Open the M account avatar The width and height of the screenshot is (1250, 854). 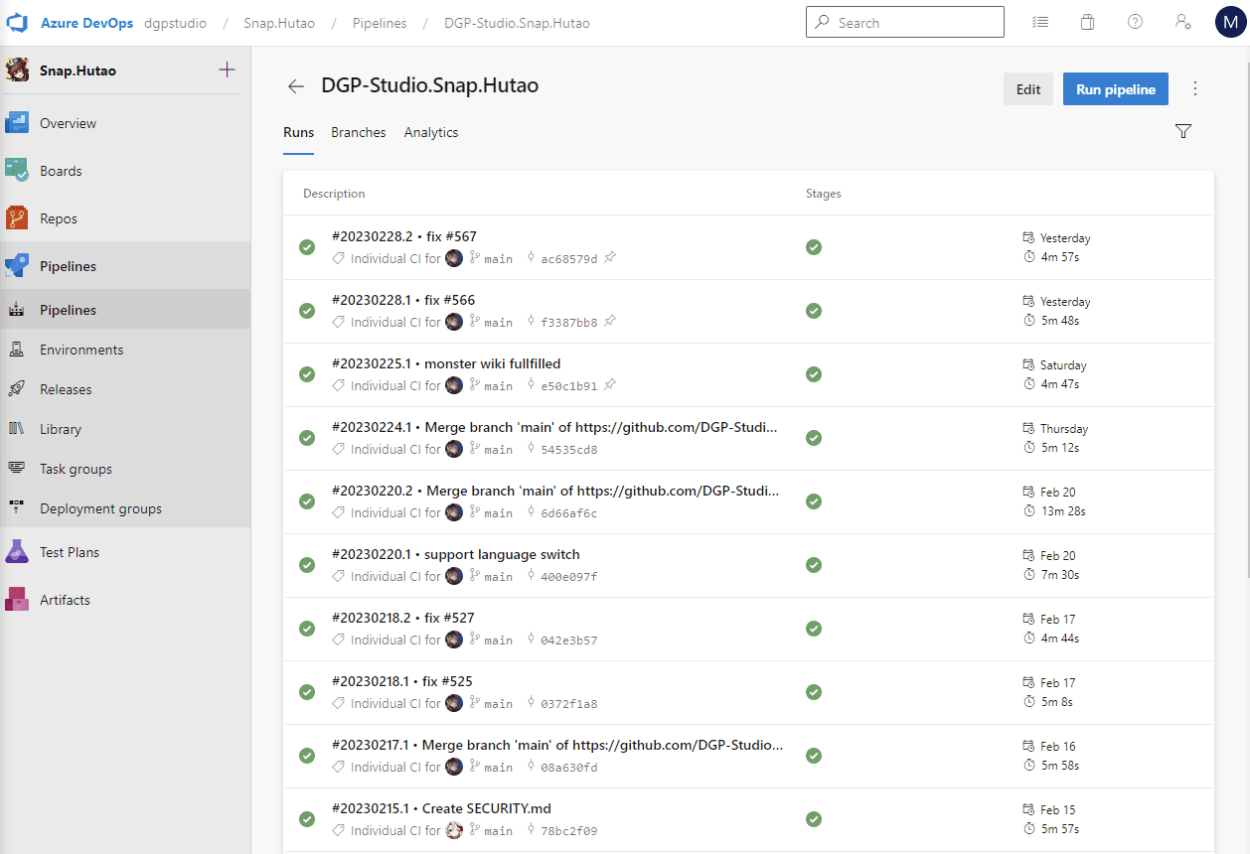click(x=1230, y=22)
